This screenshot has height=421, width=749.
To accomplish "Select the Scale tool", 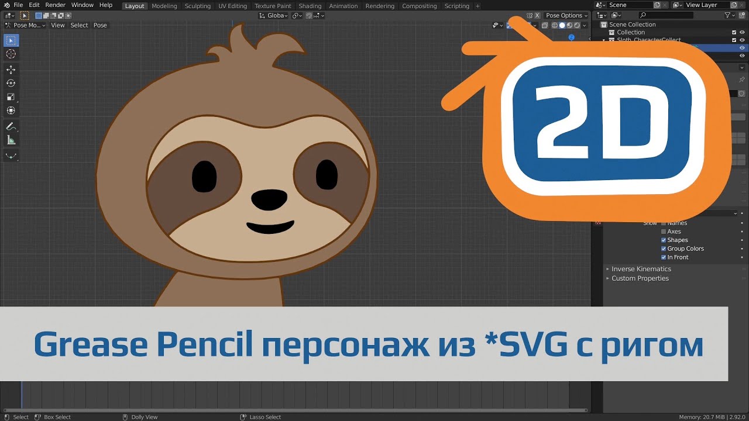I will click(11, 96).
